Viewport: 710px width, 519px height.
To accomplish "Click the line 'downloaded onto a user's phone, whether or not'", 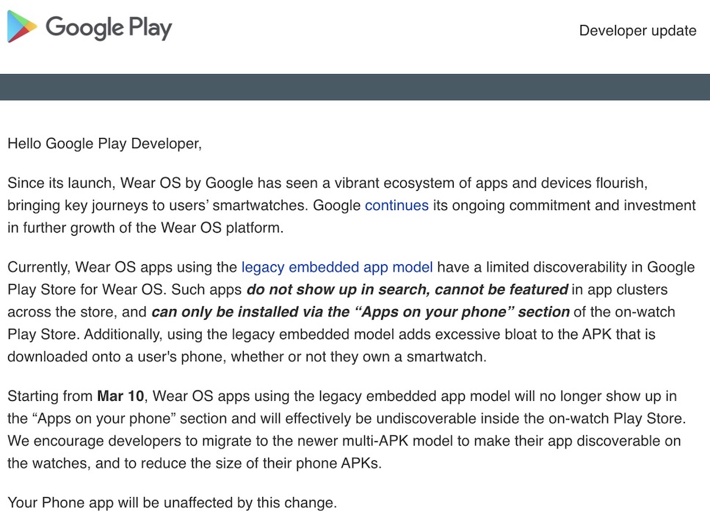I will point(247,357).
